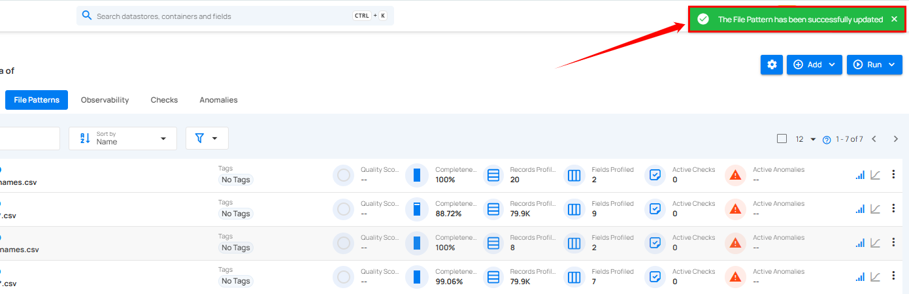The width and height of the screenshot is (909, 294).
Task: Click line chart icon in second row
Action: [x=876, y=209]
